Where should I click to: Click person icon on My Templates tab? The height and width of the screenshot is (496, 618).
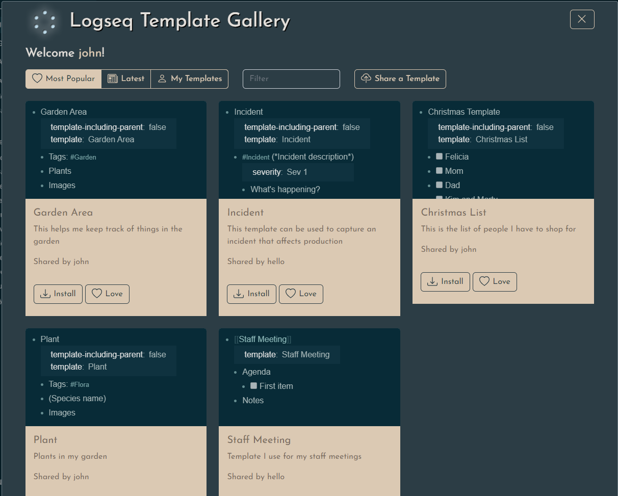[x=162, y=79]
